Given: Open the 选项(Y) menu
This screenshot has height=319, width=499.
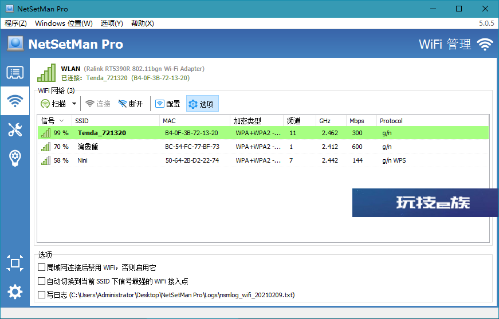Looking at the screenshot, I should 112,23.
